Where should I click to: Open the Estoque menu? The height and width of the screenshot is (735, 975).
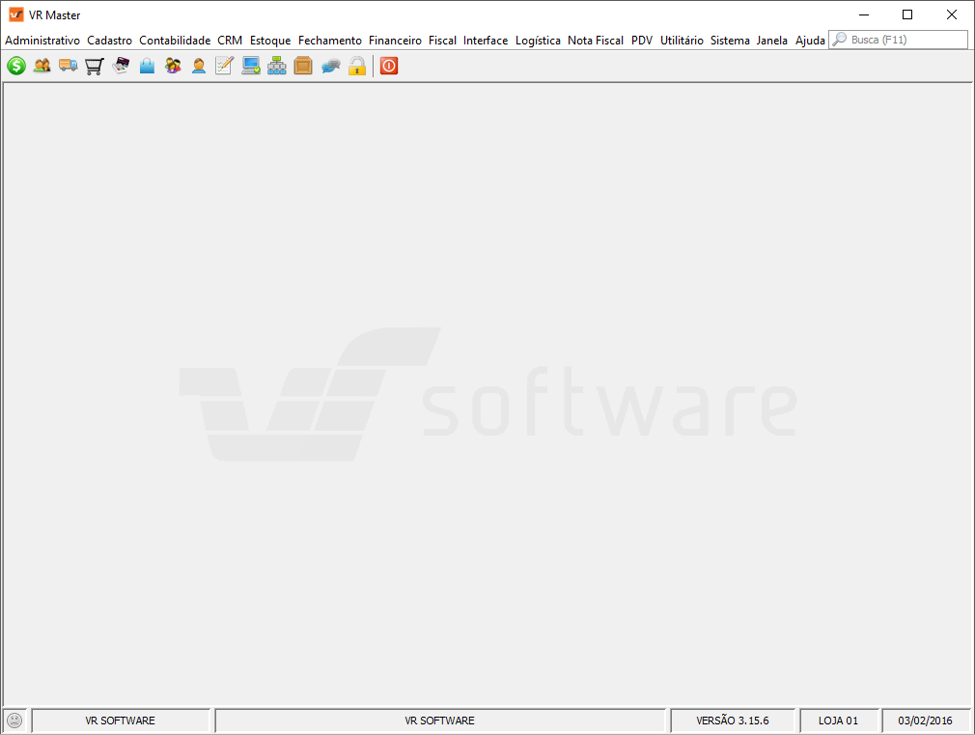pyautogui.click(x=270, y=41)
